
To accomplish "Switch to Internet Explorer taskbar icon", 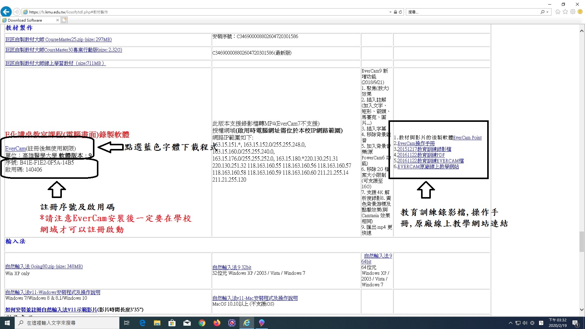I will tap(247, 323).
